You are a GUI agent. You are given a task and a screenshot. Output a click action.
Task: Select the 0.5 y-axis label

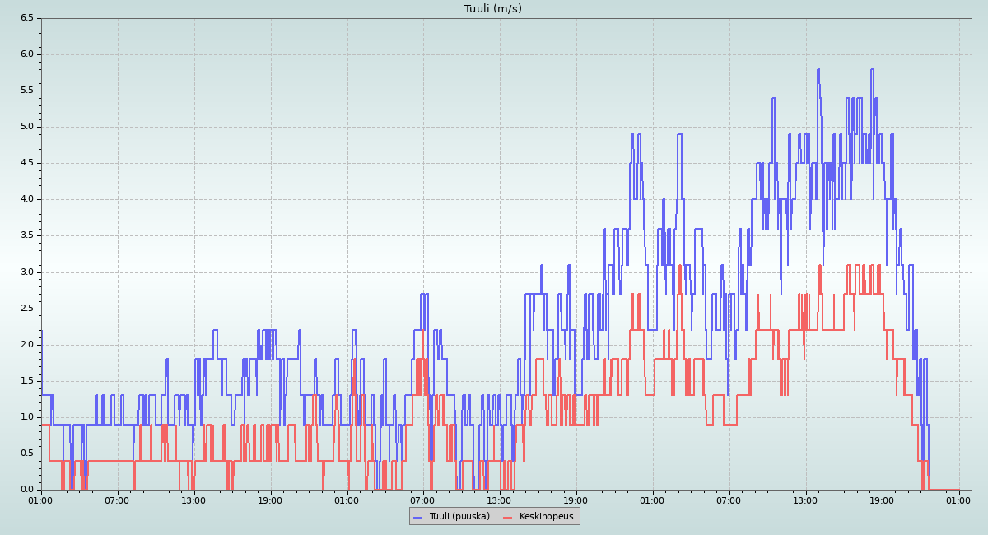(x=26, y=454)
